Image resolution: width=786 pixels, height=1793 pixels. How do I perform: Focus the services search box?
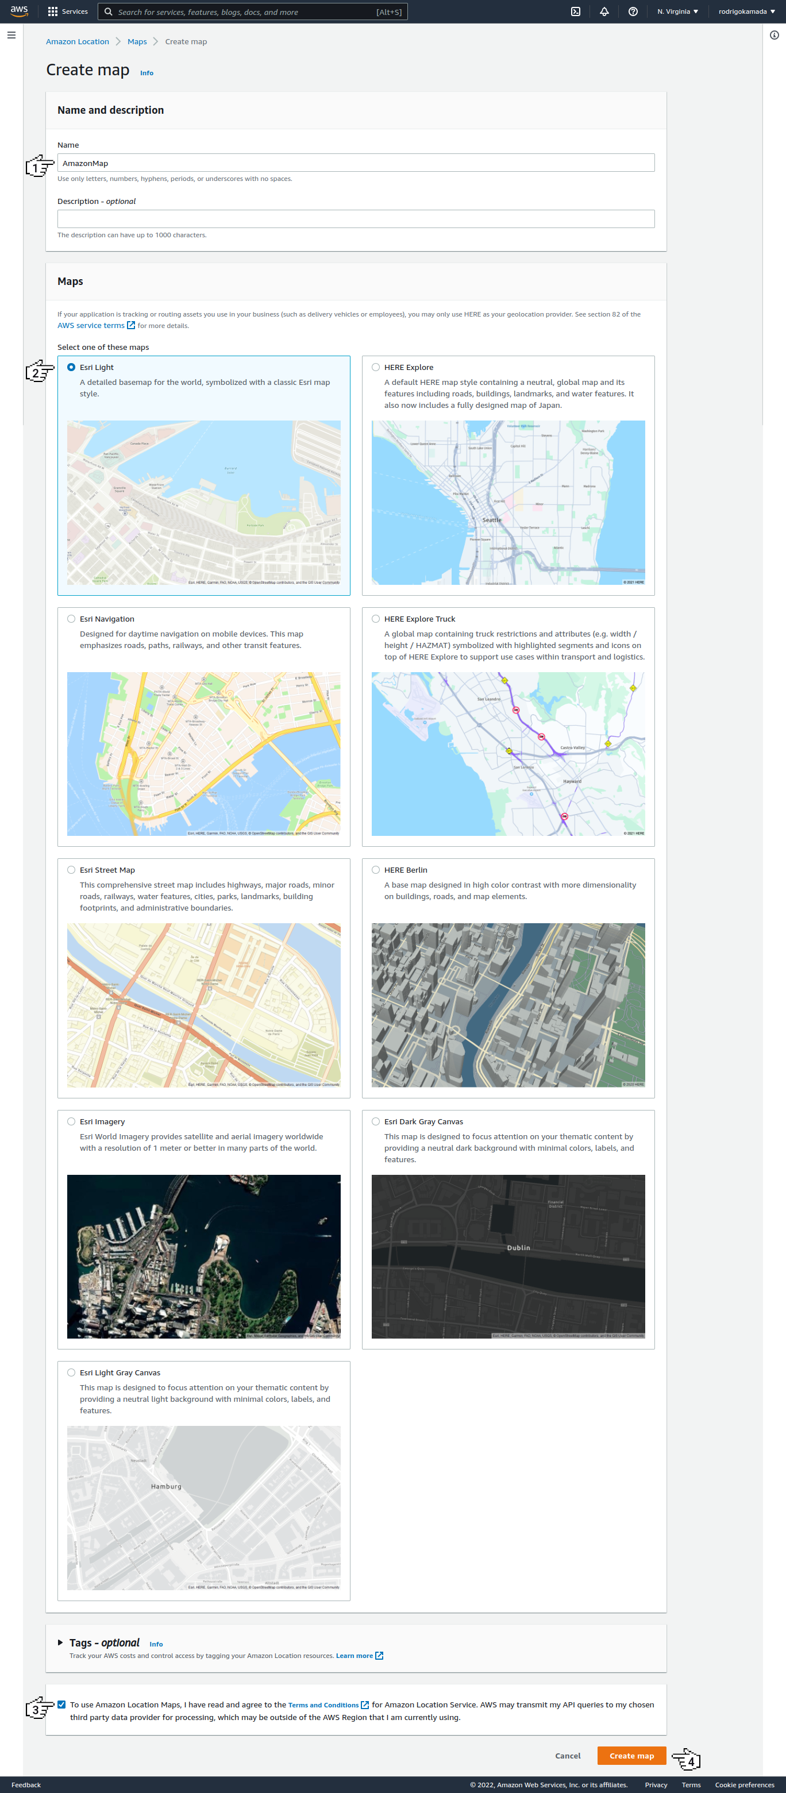252,12
